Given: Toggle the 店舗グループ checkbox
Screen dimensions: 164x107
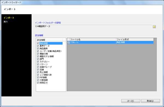Looking at the screenshot, I should 38,67.
